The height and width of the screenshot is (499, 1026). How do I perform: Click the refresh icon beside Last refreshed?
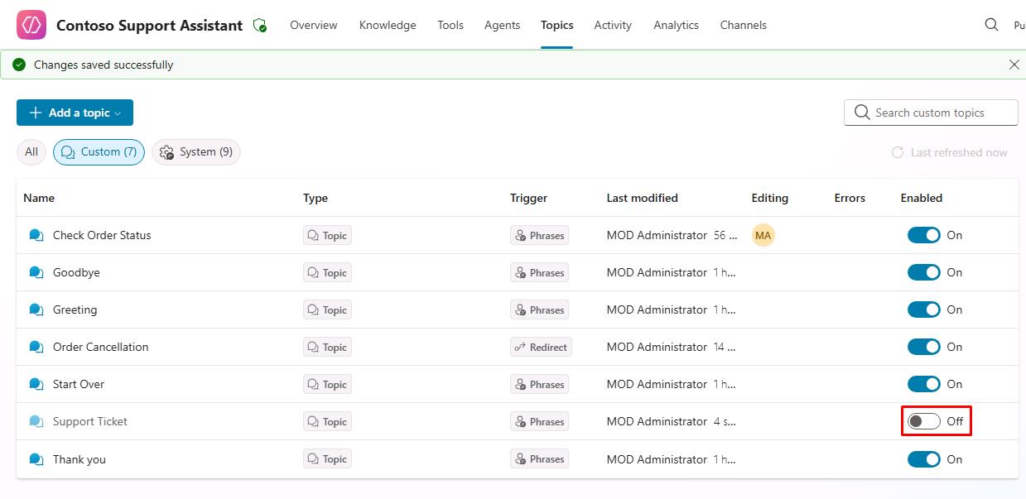click(x=897, y=152)
